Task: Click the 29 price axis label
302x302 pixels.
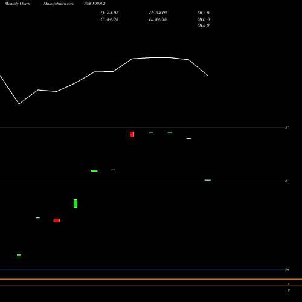Action: (x=287, y=270)
